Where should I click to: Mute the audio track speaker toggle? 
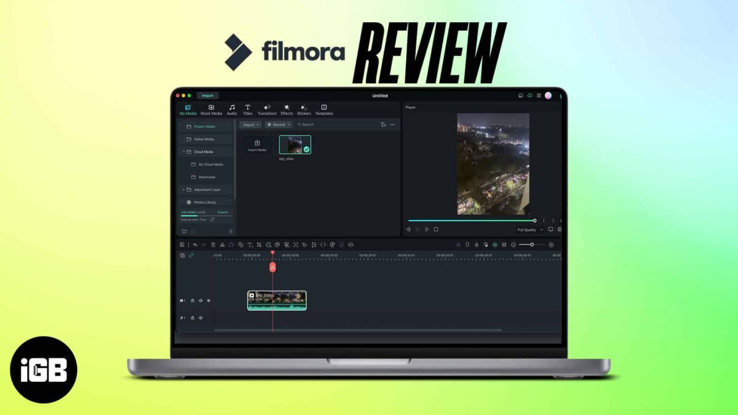pos(200,318)
